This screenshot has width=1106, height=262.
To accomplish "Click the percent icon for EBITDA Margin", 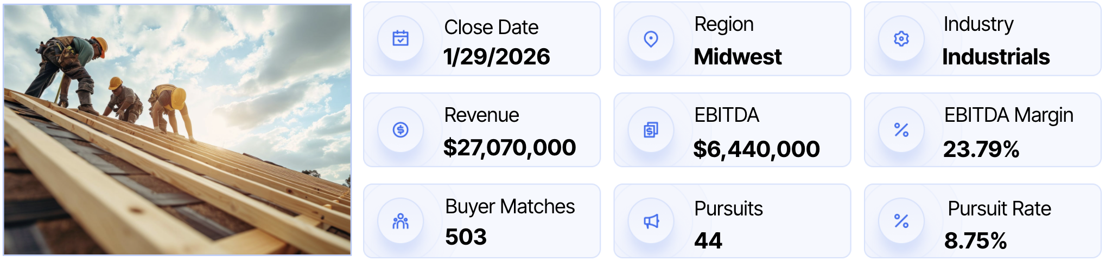I will (x=901, y=130).
